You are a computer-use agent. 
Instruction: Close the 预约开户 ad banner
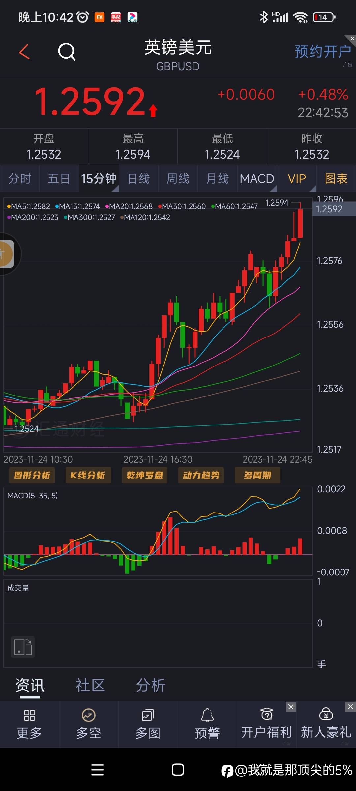point(352,38)
